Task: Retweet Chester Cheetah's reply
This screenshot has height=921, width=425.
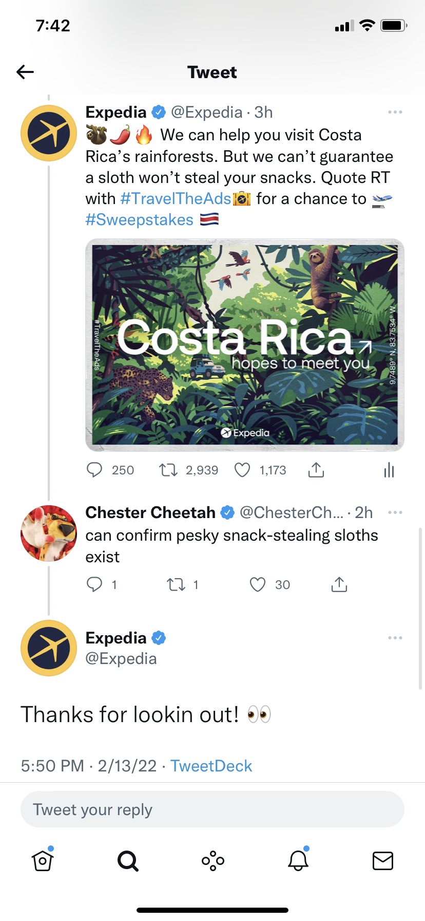Action: pyautogui.click(x=176, y=584)
